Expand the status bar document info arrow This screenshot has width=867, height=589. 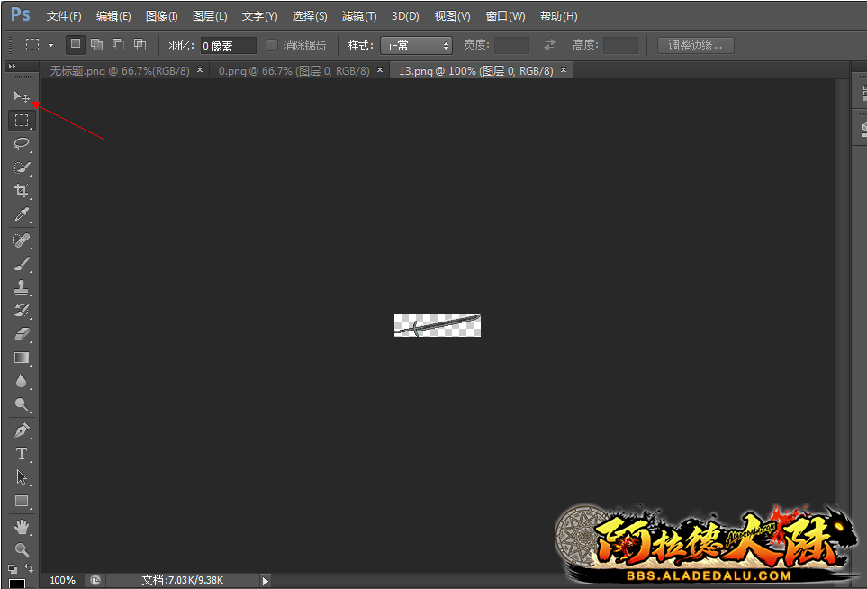click(265, 581)
